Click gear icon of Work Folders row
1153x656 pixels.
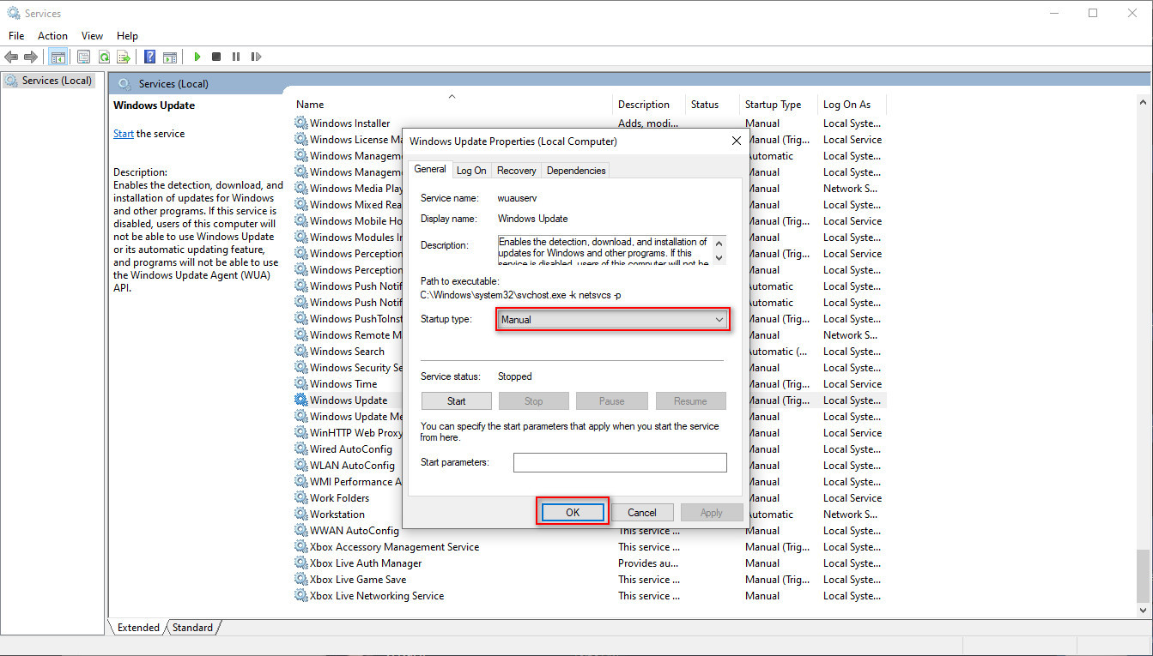click(x=300, y=498)
